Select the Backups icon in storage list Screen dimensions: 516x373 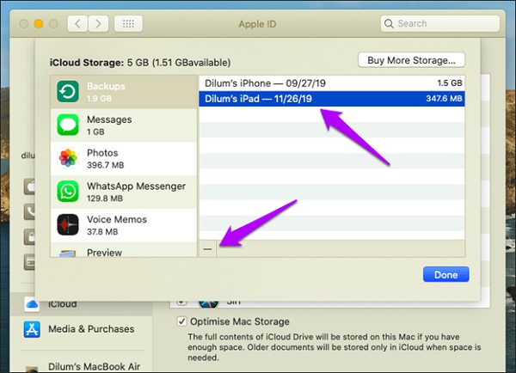[x=68, y=92]
